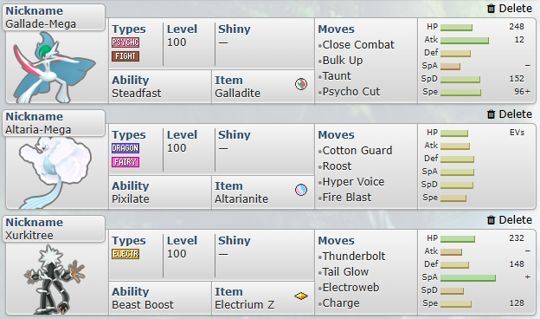Click the Galladite item icon

point(301,84)
